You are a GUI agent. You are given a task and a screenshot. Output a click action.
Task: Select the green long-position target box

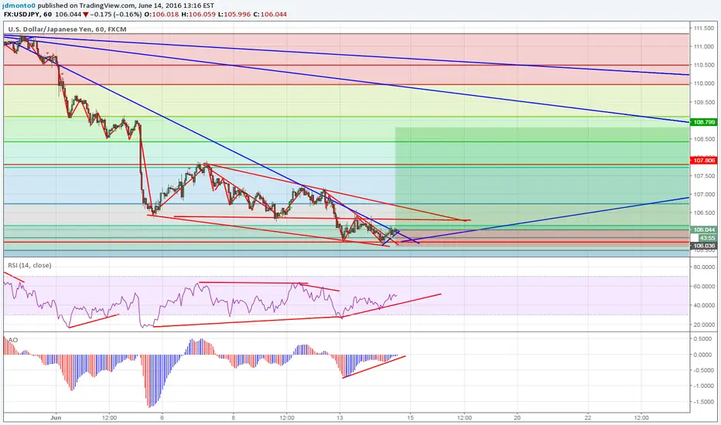click(542, 178)
